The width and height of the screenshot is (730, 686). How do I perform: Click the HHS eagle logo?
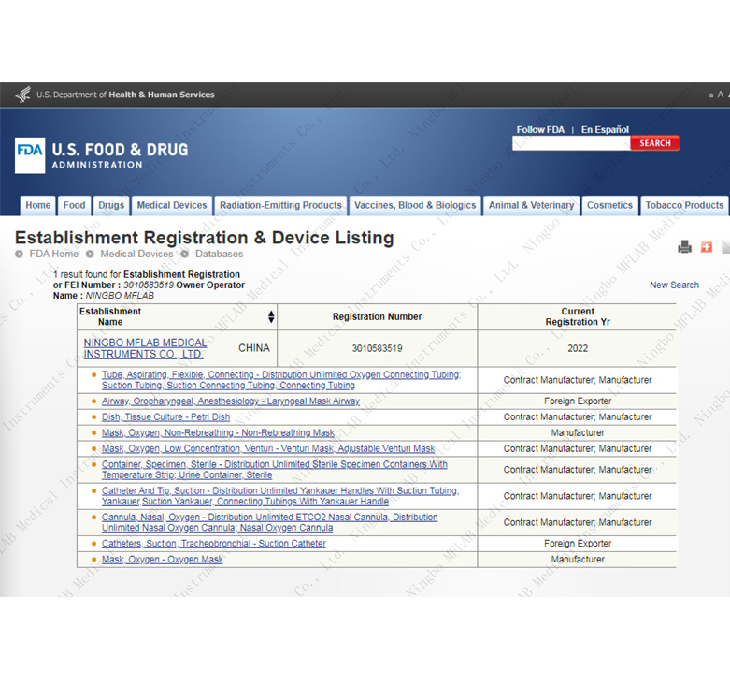coord(23,95)
